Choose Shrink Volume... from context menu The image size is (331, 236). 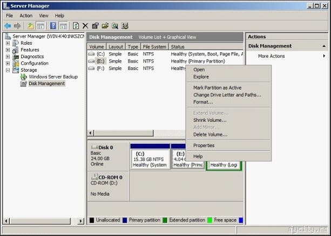[228, 120]
